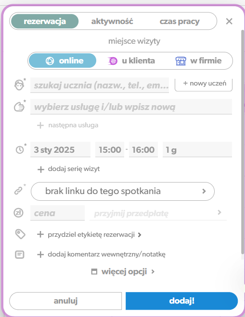Click the 'dodaj!' button

click(181, 301)
